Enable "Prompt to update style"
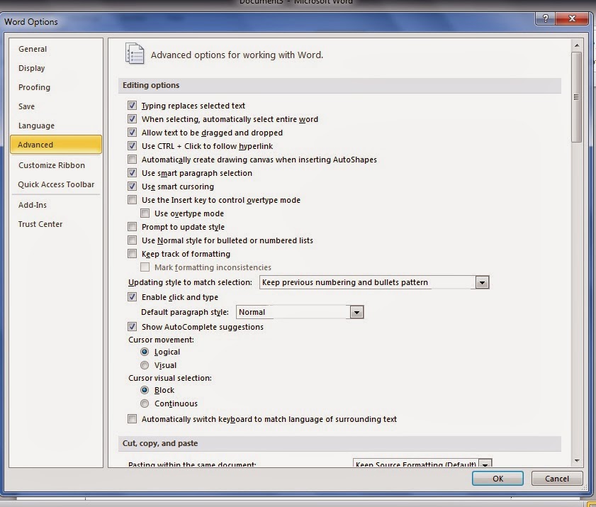 [x=132, y=227]
